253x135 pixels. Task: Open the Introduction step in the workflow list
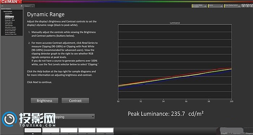pyautogui.click(x=8, y=13)
